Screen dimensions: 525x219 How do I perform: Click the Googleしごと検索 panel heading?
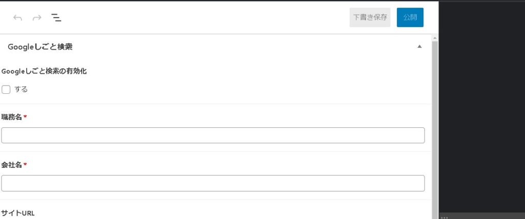(40, 47)
